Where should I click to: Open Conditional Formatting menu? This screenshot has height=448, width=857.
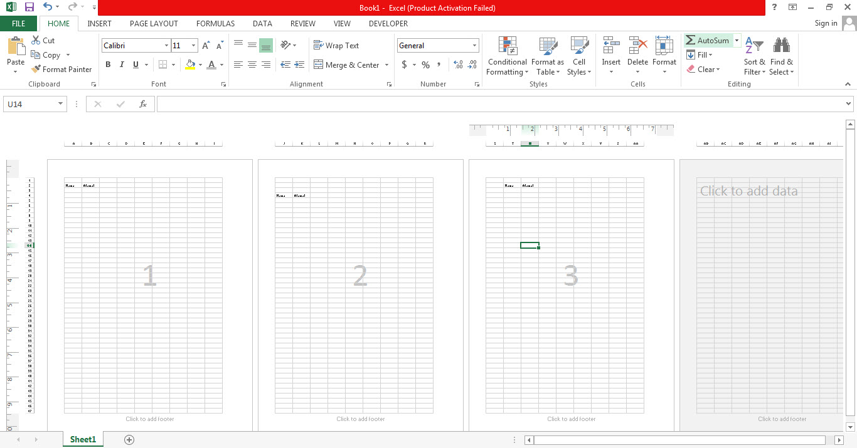(508, 56)
